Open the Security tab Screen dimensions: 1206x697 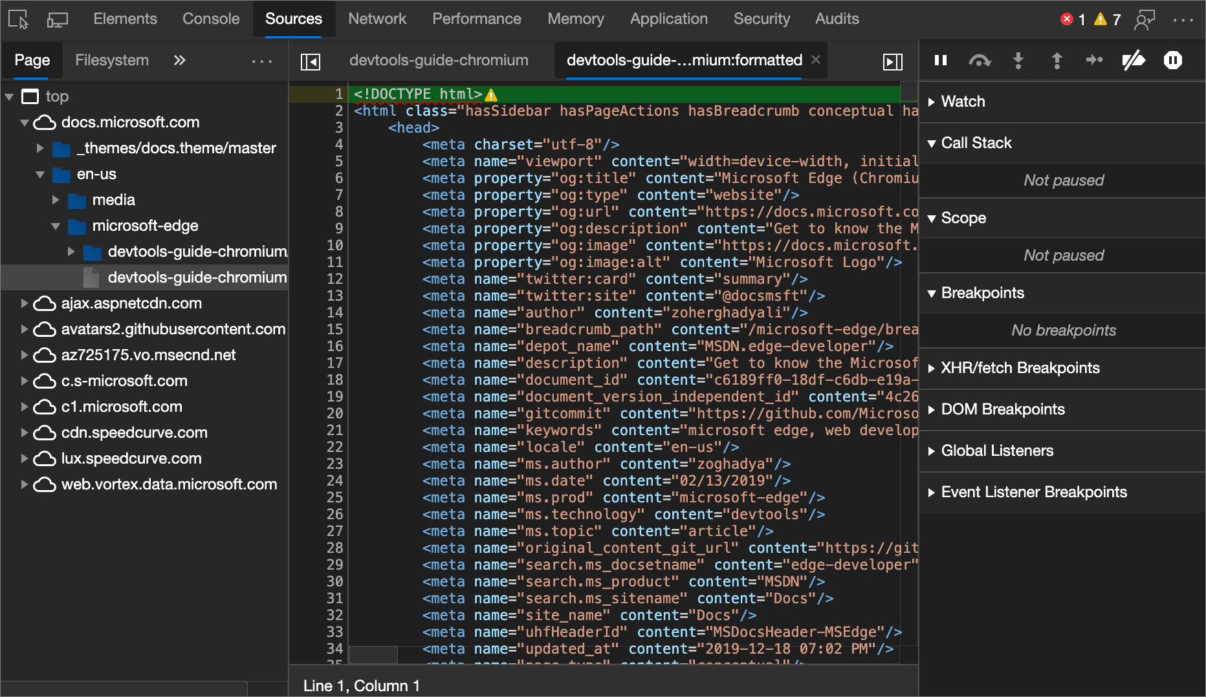[x=762, y=19]
